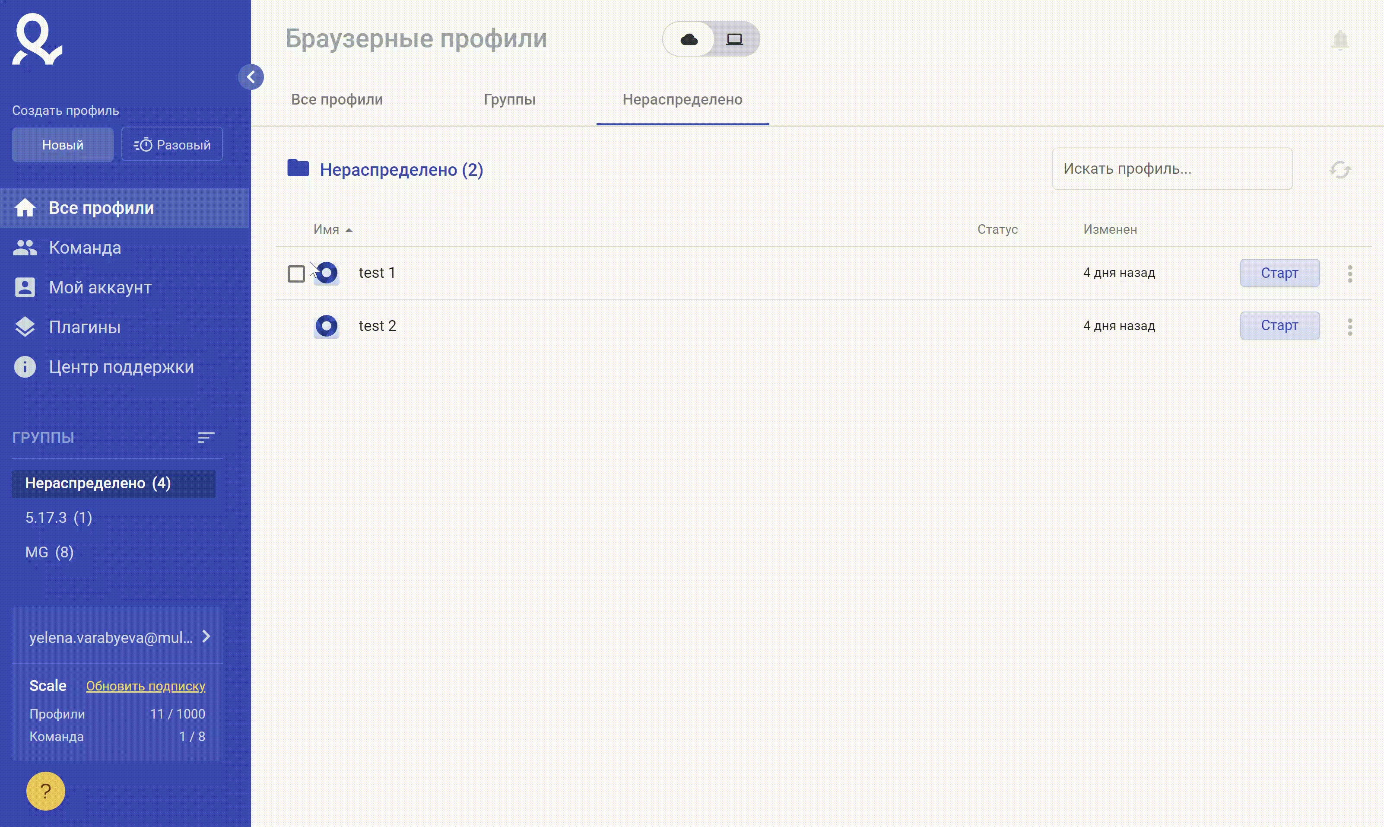Screen dimensions: 1384x827
Task: Sort profiles by the Имя column arrow
Action: (349, 229)
